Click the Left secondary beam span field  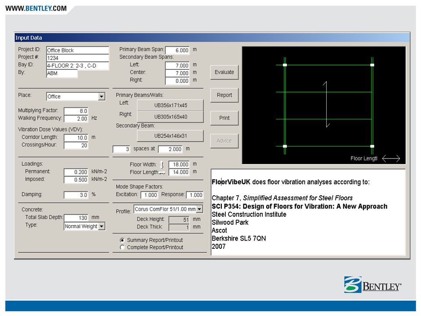178,65
